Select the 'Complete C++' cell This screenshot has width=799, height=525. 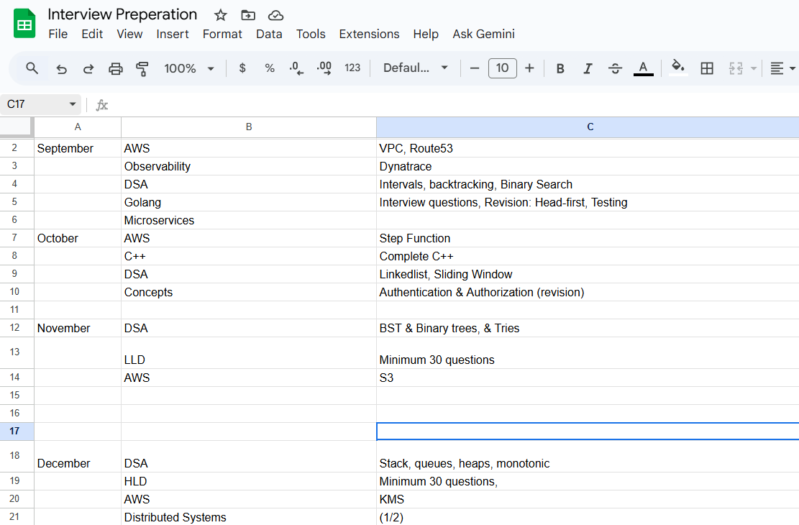pos(588,256)
